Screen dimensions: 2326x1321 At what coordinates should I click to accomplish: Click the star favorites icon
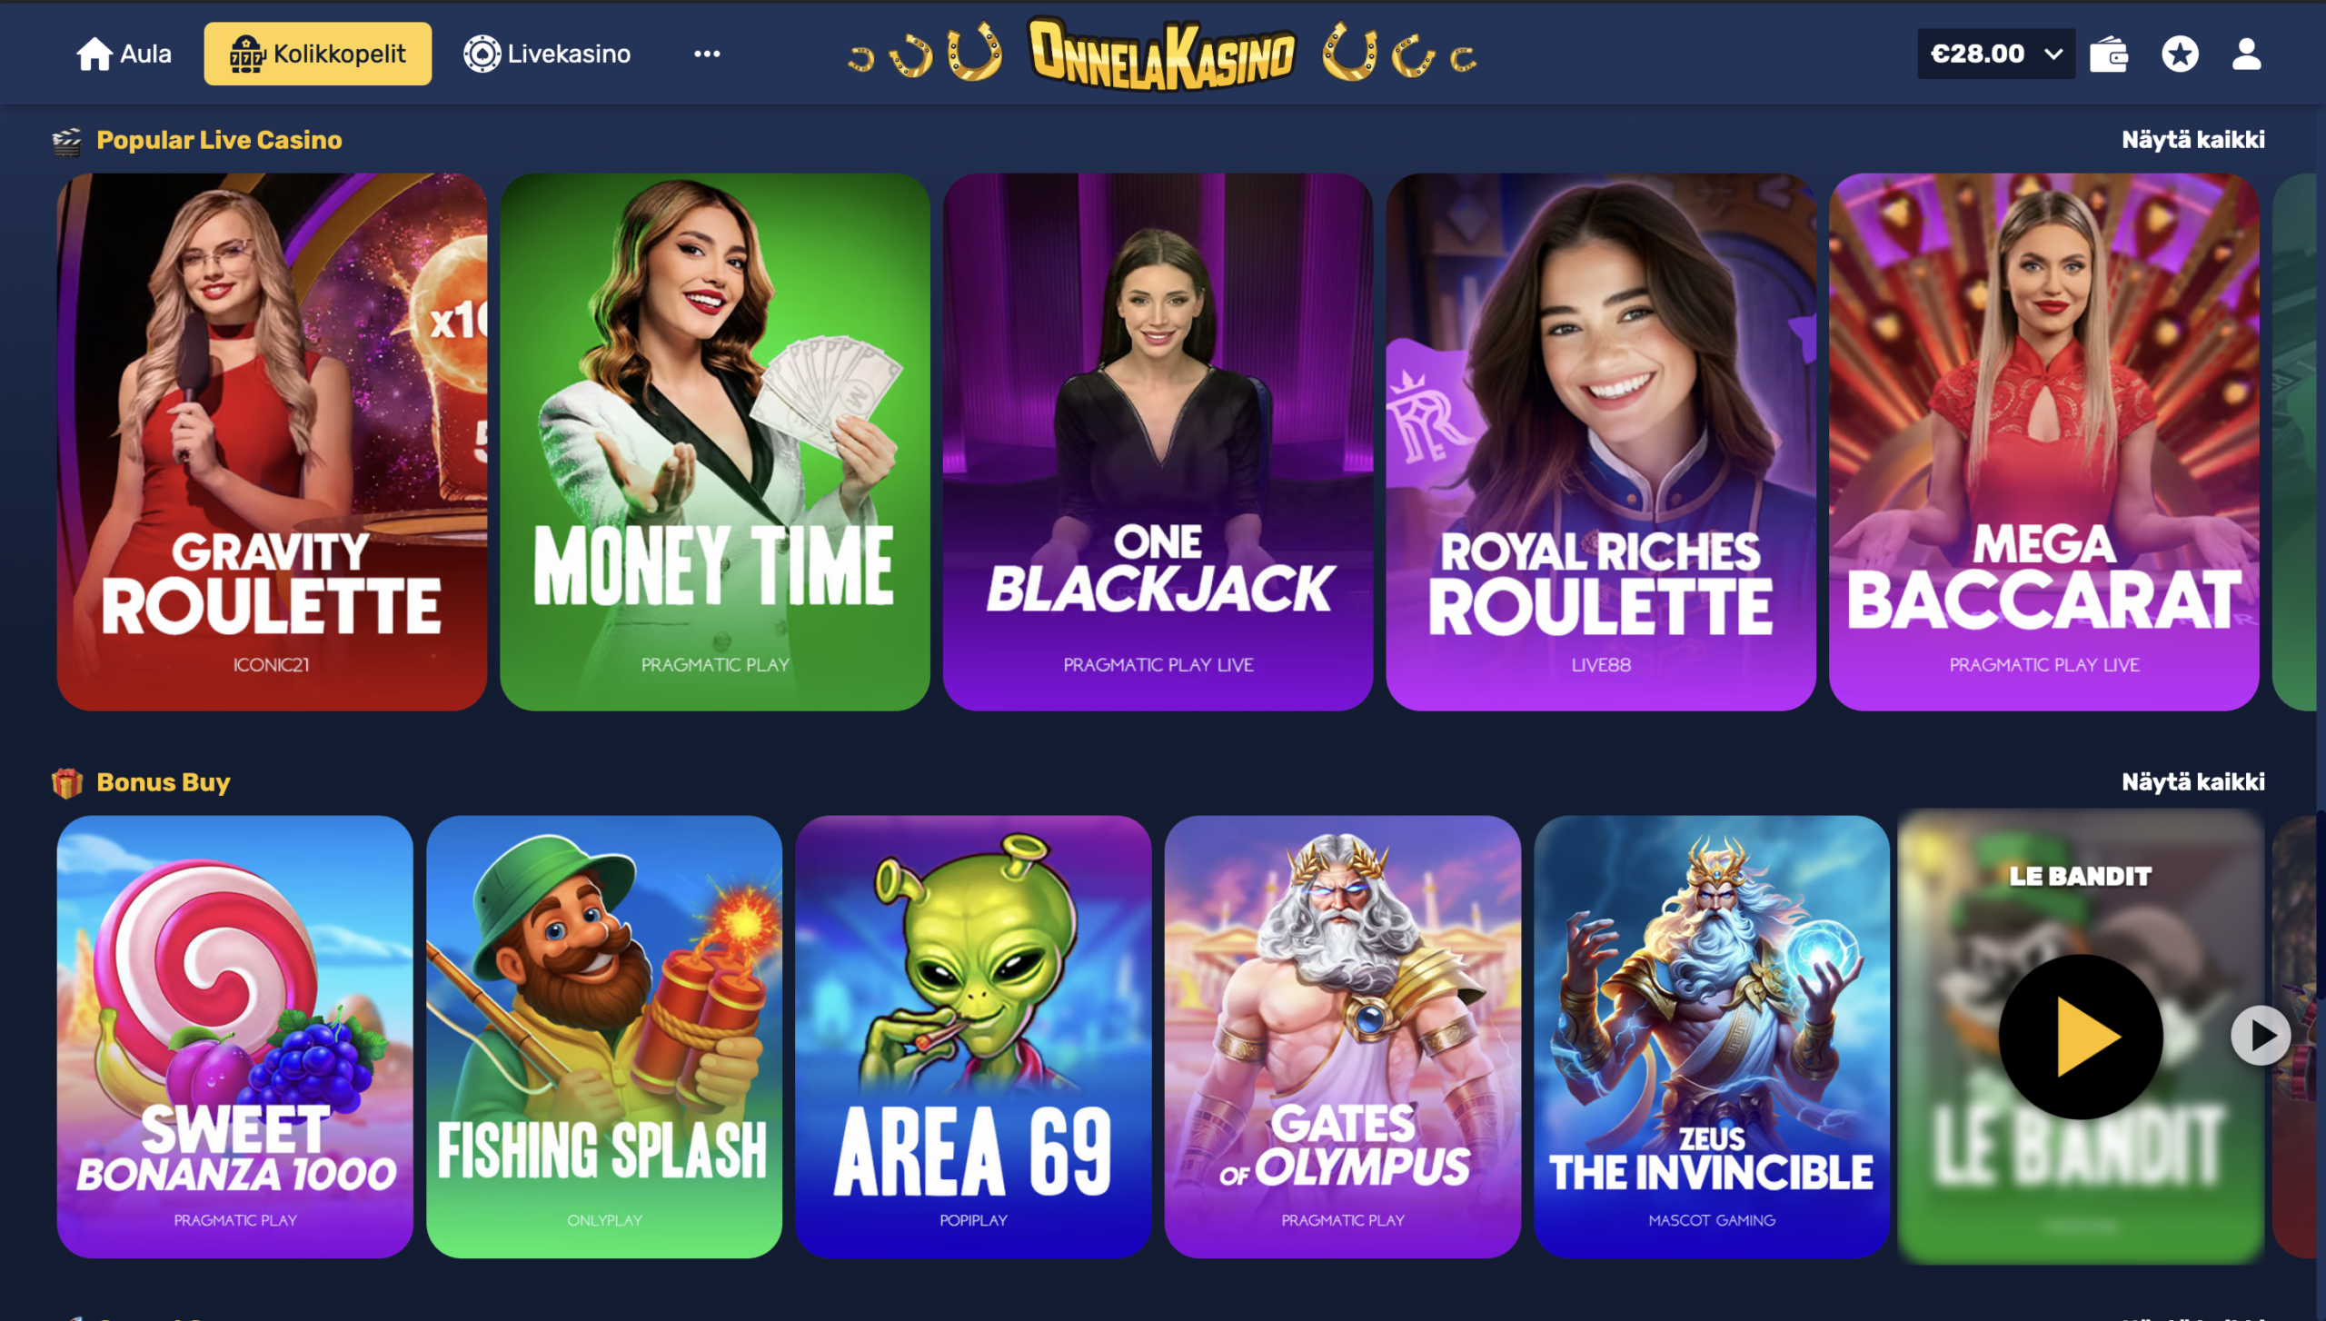point(2180,54)
